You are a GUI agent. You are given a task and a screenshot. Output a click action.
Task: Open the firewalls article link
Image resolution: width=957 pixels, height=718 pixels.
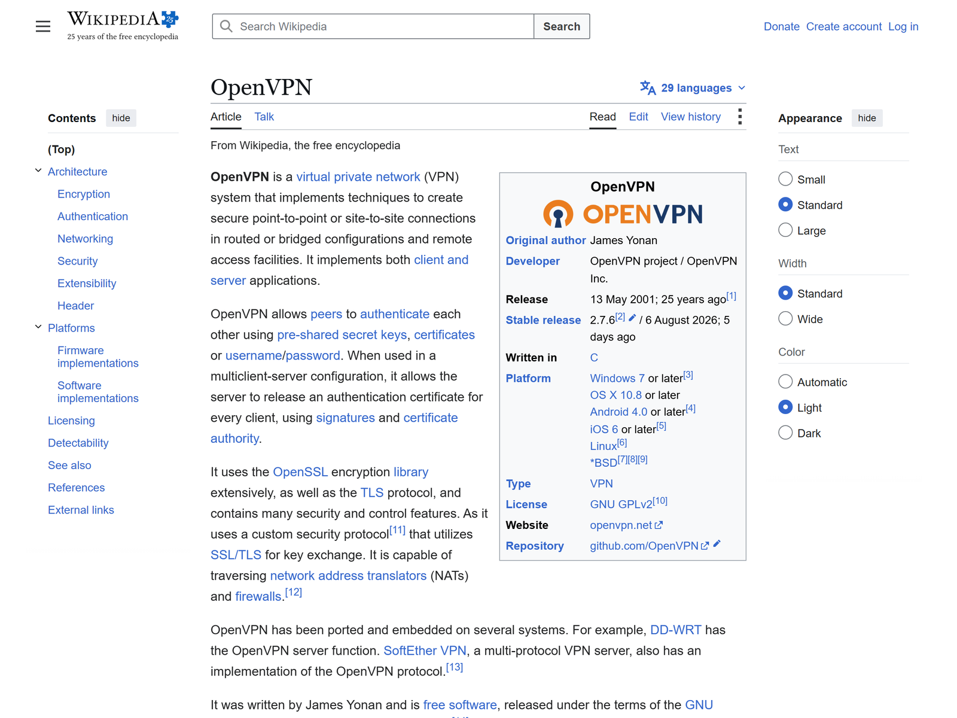click(x=258, y=597)
